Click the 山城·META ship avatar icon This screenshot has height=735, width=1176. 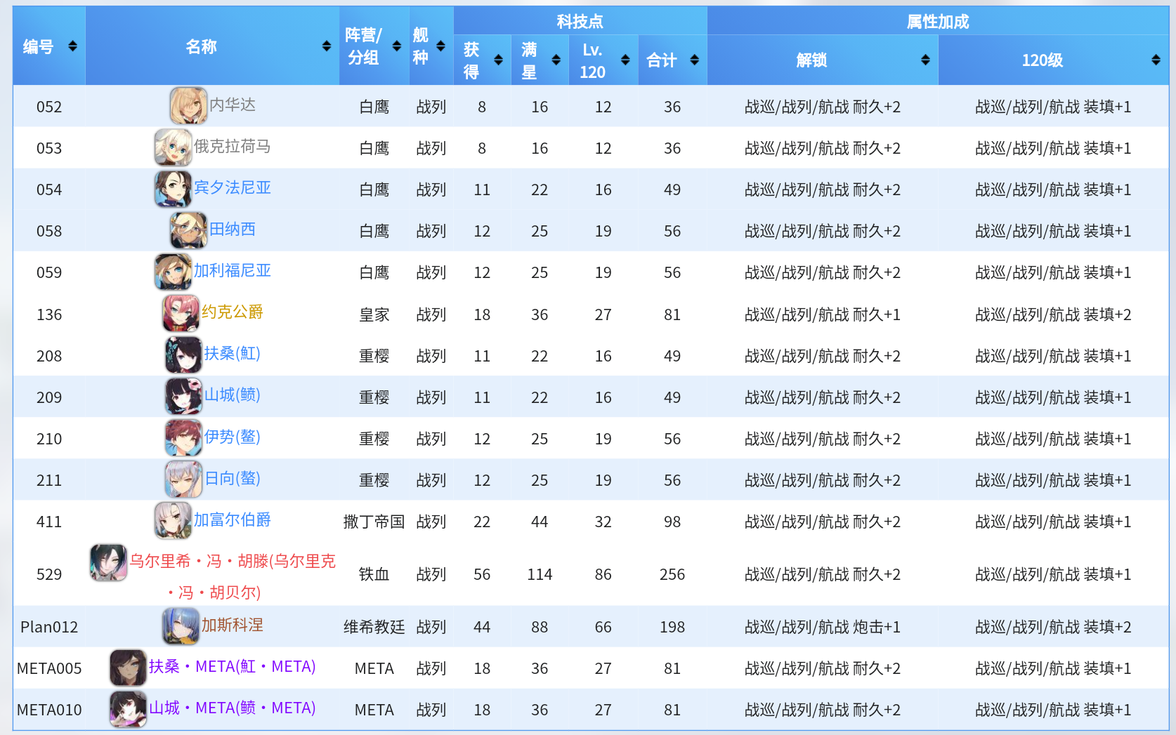128,708
